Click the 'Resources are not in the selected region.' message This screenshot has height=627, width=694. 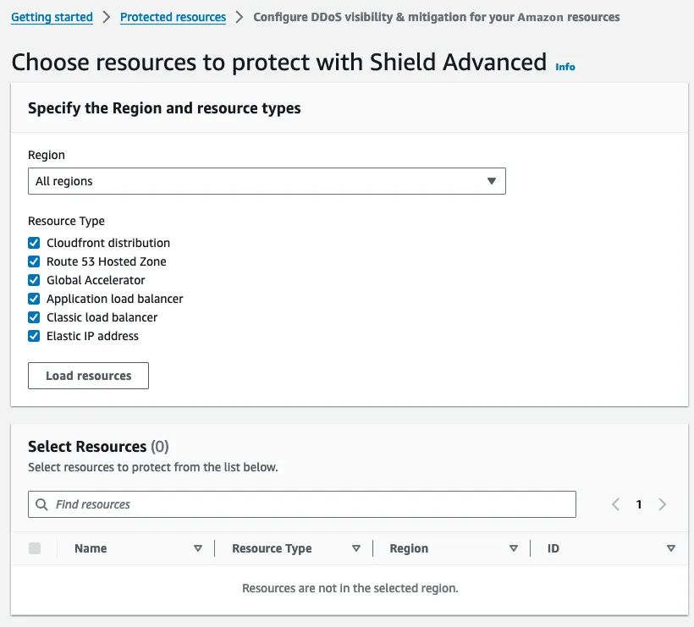click(350, 588)
